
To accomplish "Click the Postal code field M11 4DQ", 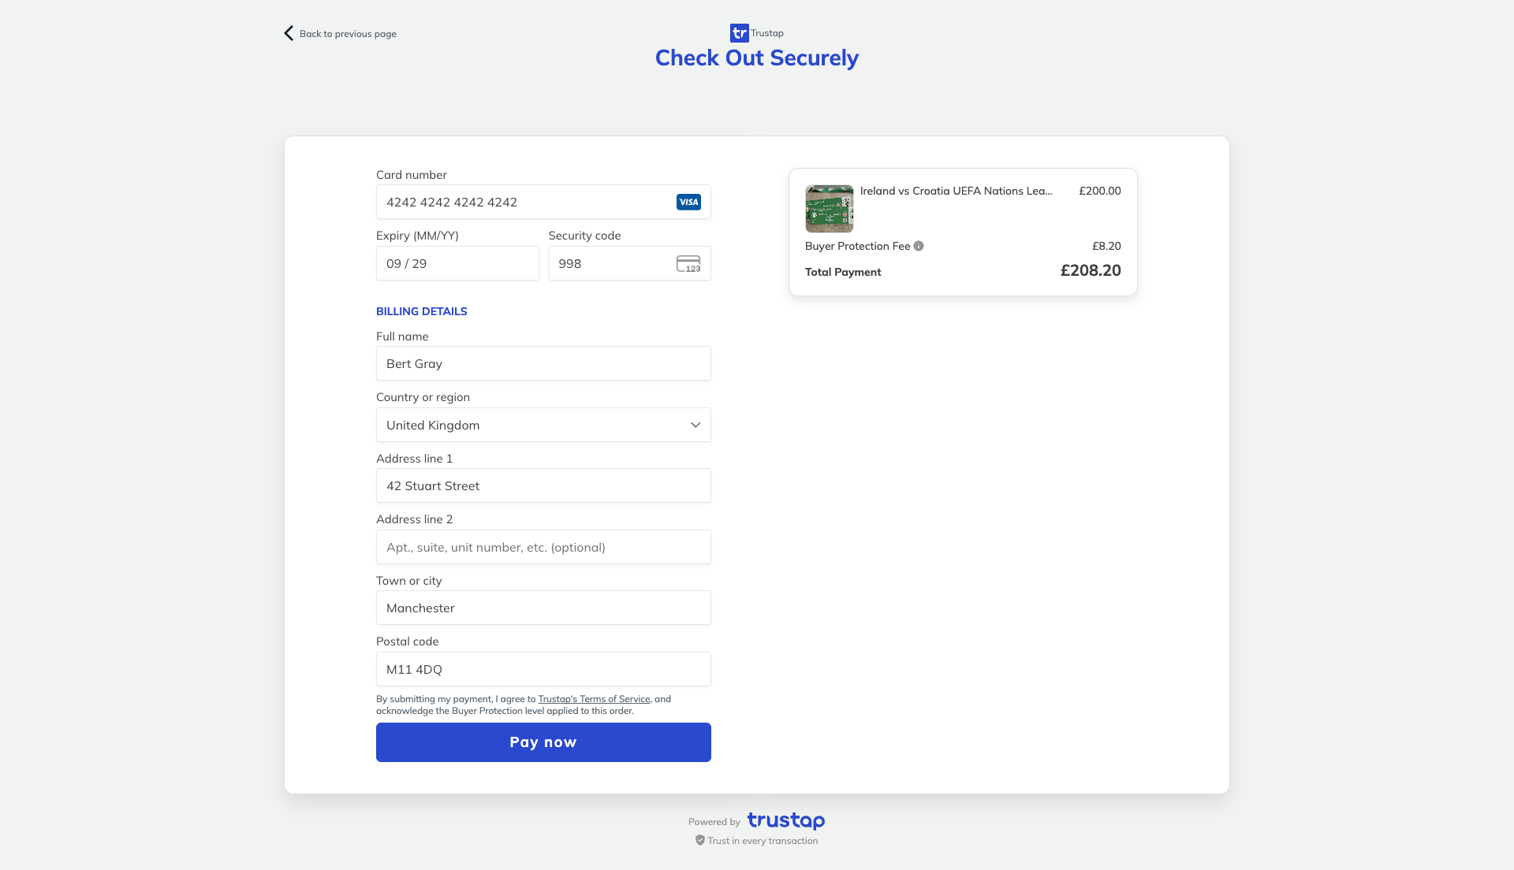I will (543, 670).
